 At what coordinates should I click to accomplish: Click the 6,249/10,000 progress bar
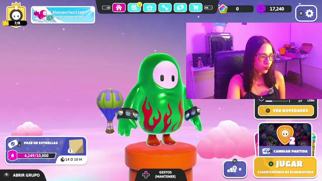(x=36, y=156)
